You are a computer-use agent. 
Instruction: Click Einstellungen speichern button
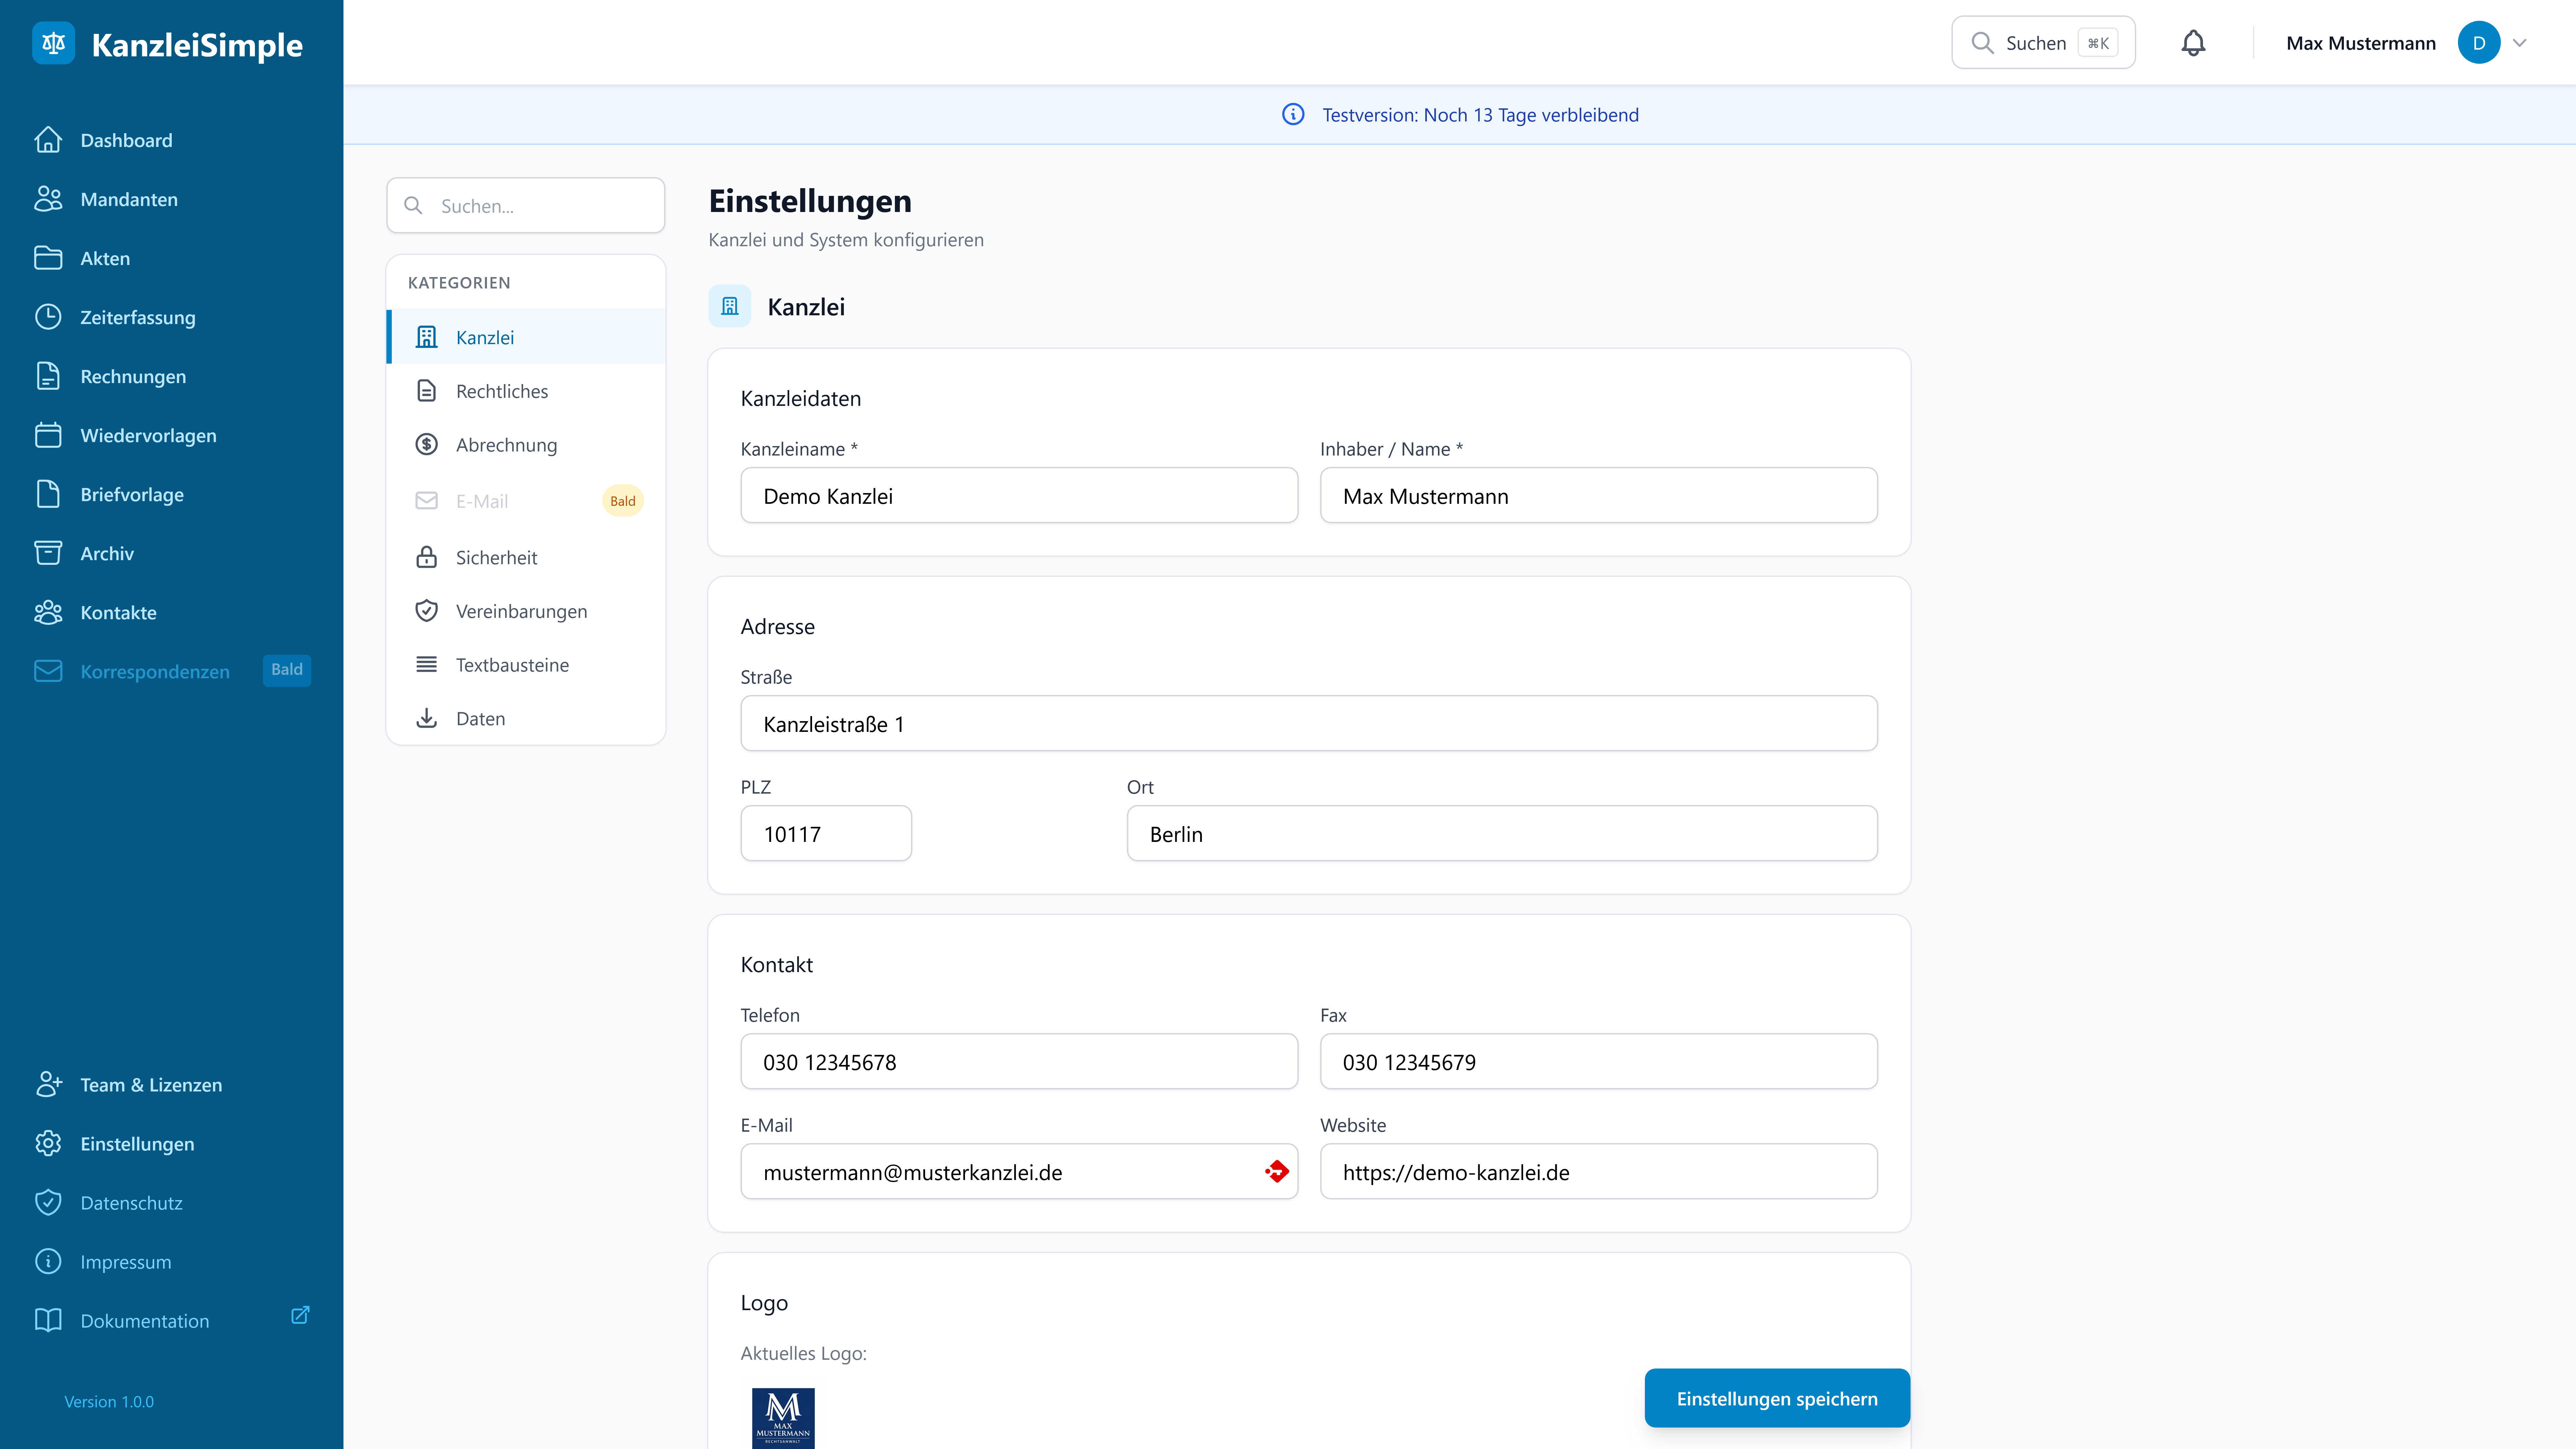click(1776, 1398)
